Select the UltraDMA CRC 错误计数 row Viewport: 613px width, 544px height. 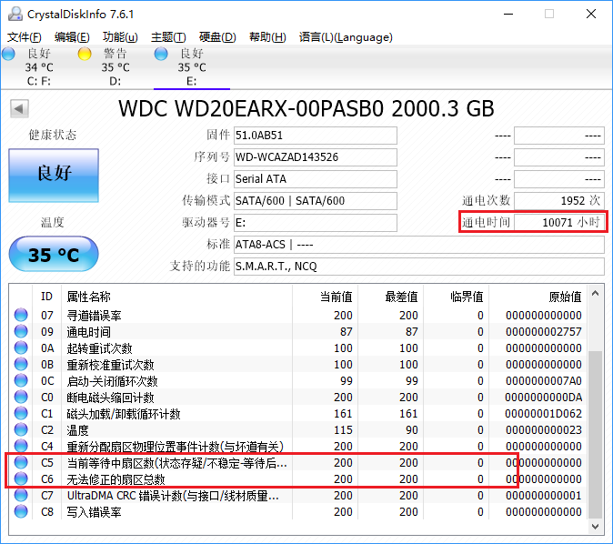pos(298,496)
